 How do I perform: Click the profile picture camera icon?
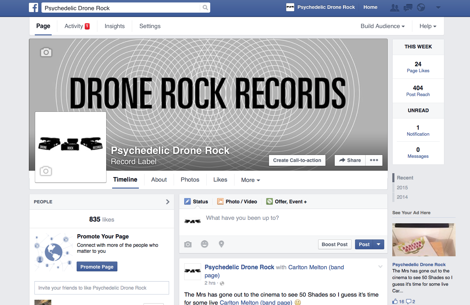click(x=46, y=171)
